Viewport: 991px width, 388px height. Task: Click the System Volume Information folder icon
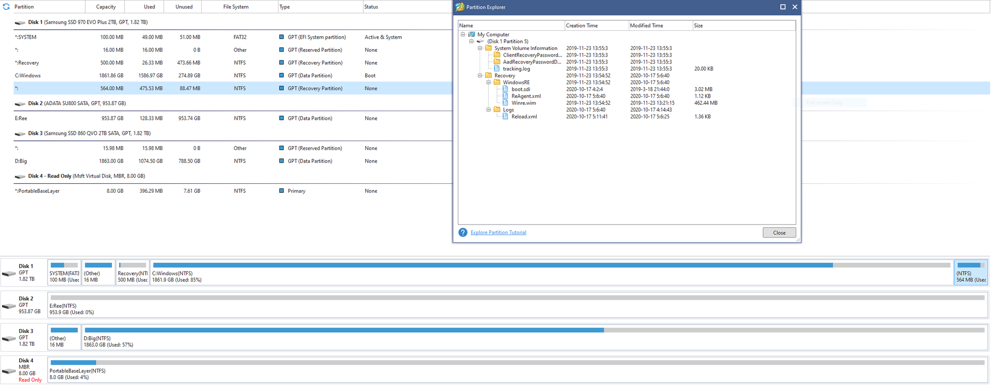click(489, 48)
